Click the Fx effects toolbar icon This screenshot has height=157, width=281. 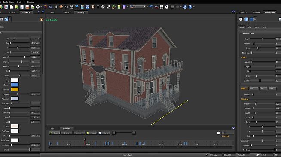[66, 7]
